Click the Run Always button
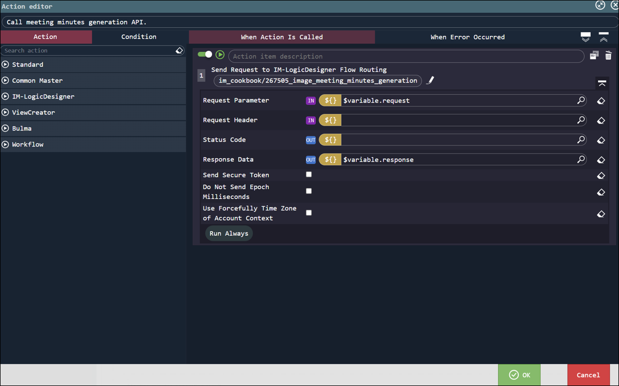The image size is (619, 386). click(229, 234)
